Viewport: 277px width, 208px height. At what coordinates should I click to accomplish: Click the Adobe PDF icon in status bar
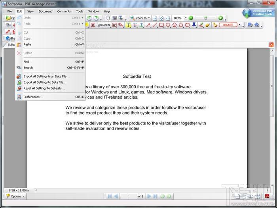point(267,196)
